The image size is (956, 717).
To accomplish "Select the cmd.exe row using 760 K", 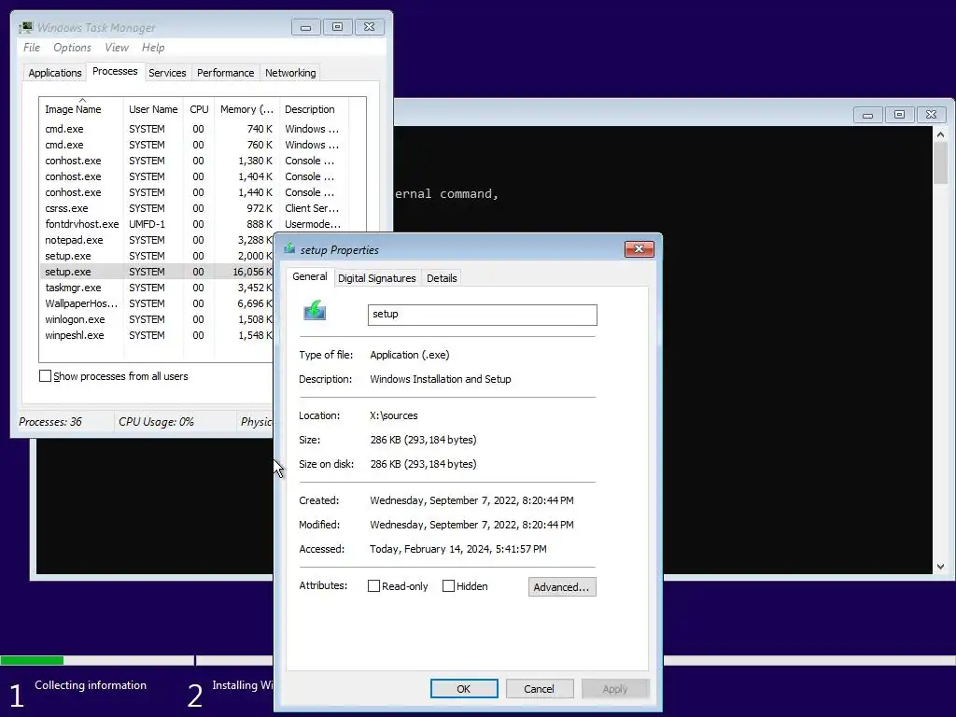I will tap(193, 145).
